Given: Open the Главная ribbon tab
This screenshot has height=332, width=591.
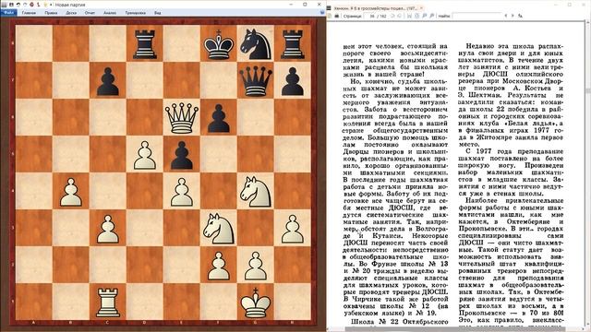Looking at the screenshot, I should tap(29, 13).
